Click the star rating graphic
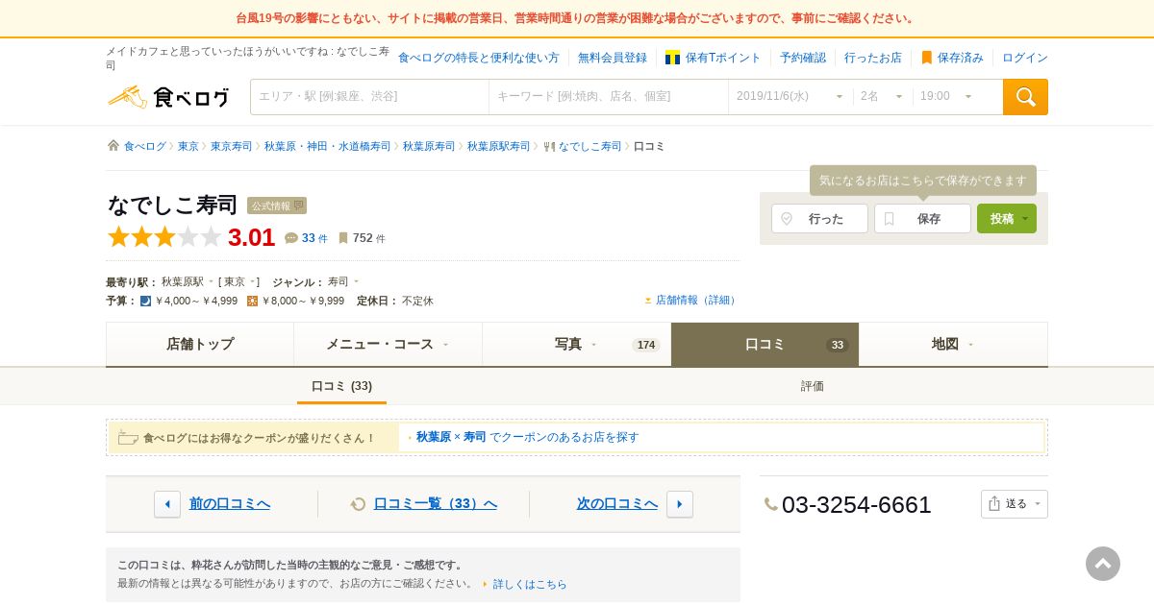Viewport: 1154px width, 605px height. tap(164, 237)
